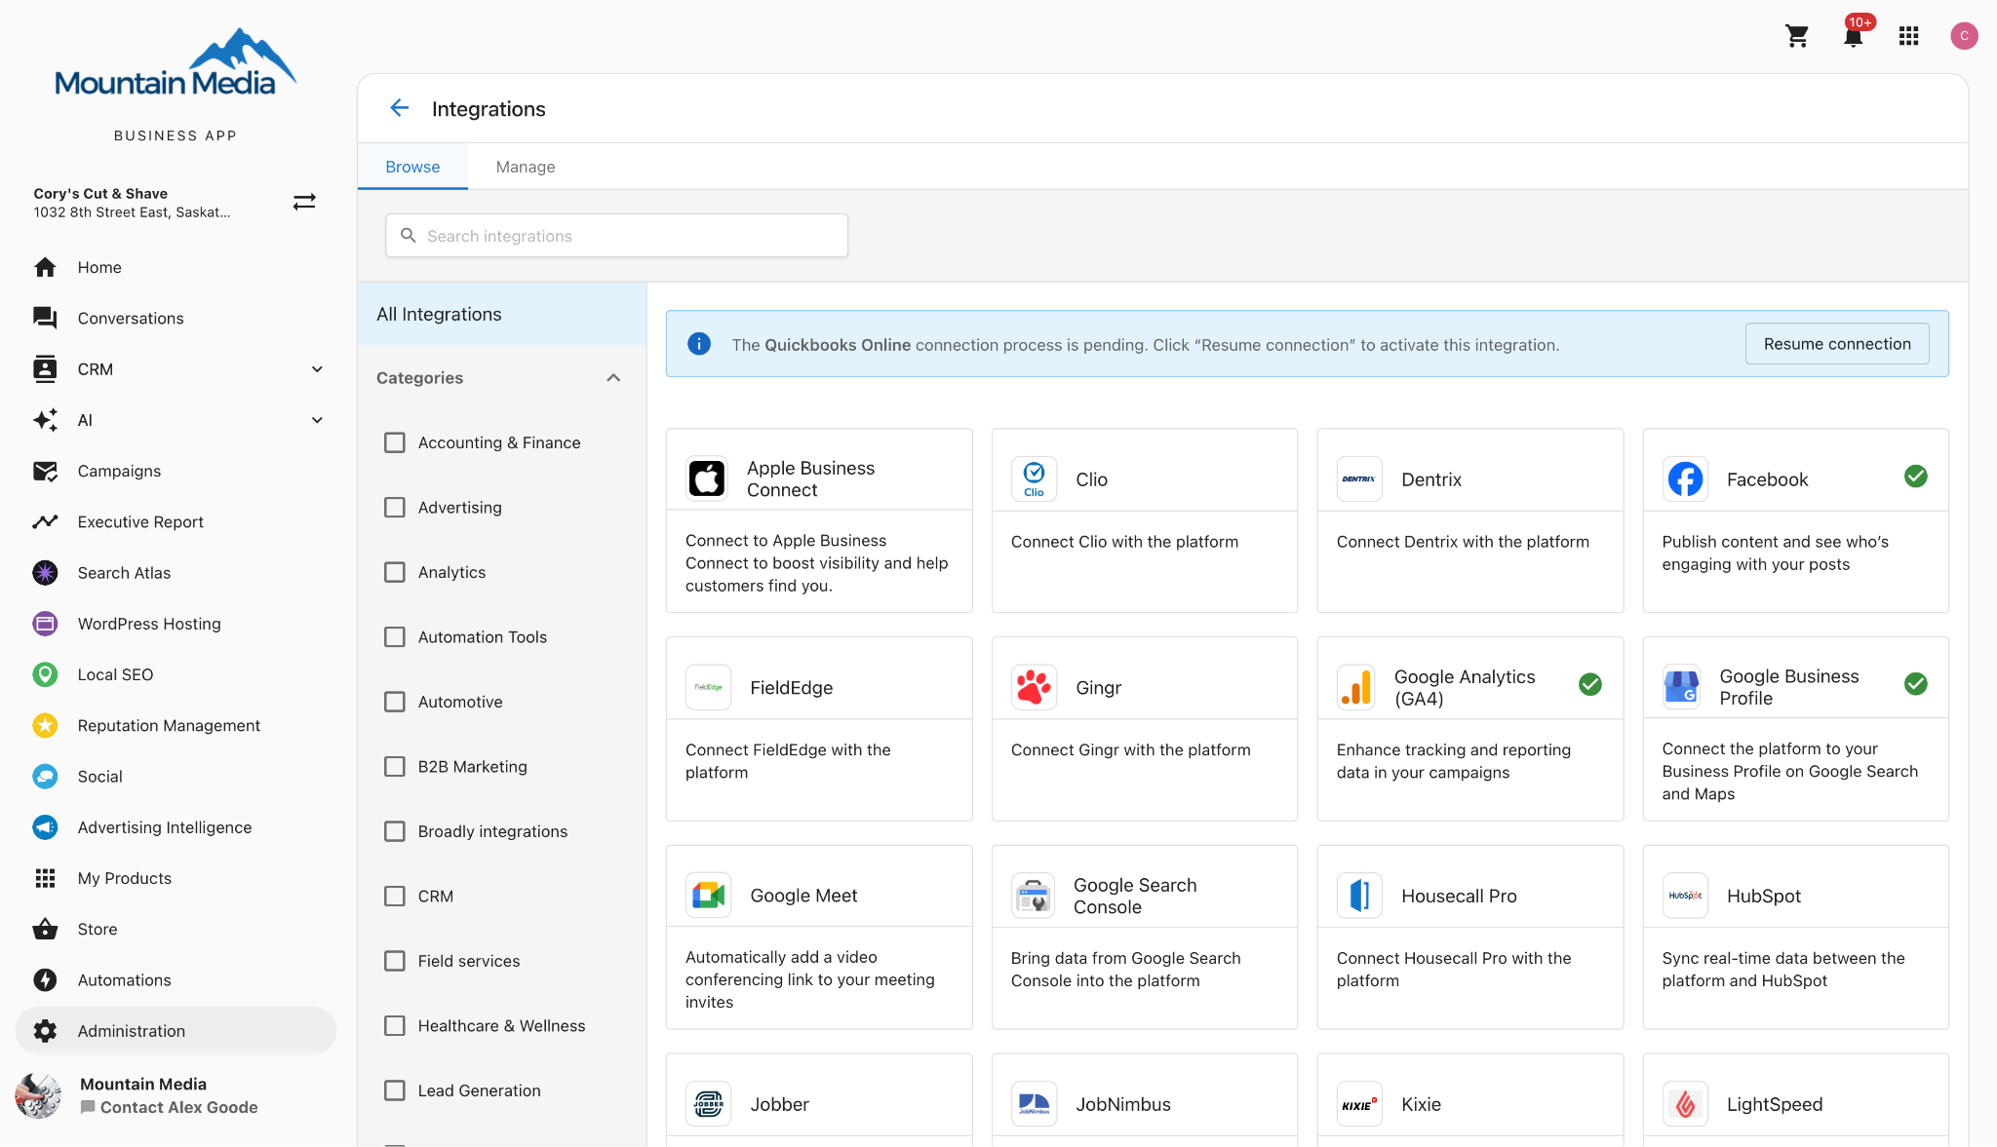
Task: Click the back arrow next to Integrations
Action: click(x=399, y=108)
